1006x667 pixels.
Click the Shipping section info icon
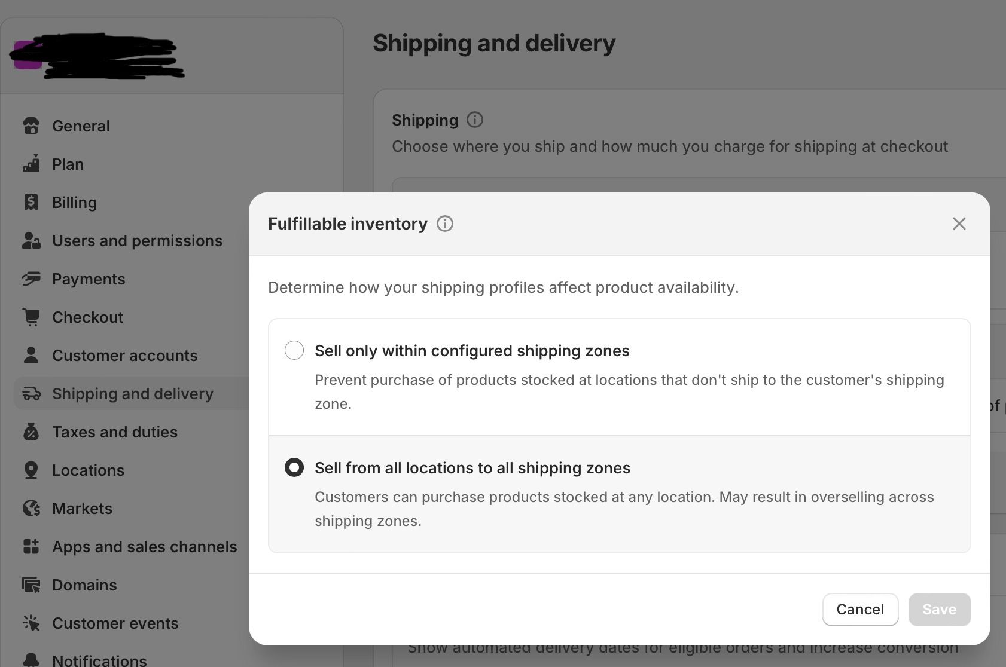click(x=475, y=120)
